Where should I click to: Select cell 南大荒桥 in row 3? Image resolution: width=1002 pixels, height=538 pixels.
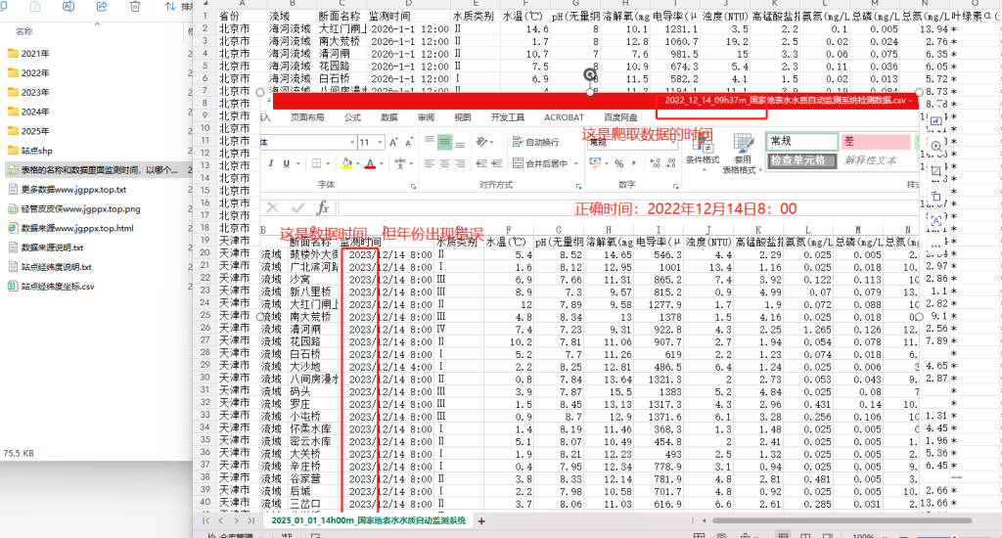342,41
